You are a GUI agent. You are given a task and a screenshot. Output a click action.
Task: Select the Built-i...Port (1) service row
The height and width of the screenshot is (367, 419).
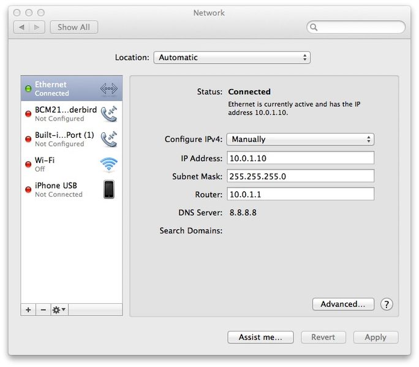tap(72, 139)
